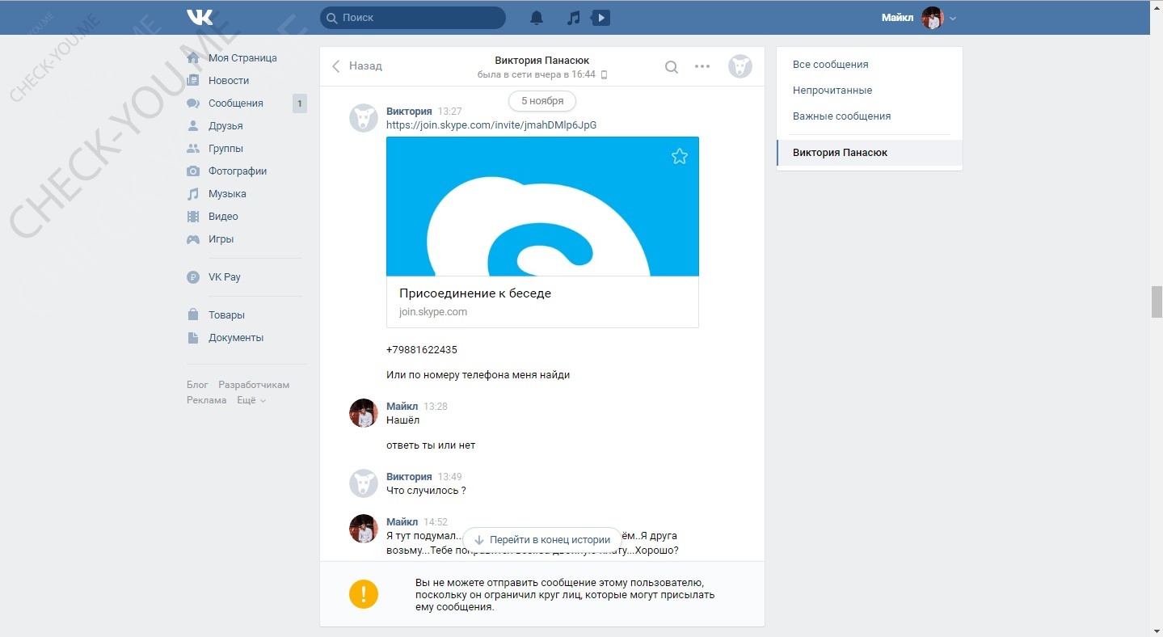Expand the Ещё footer dropdown

(x=251, y=400)
